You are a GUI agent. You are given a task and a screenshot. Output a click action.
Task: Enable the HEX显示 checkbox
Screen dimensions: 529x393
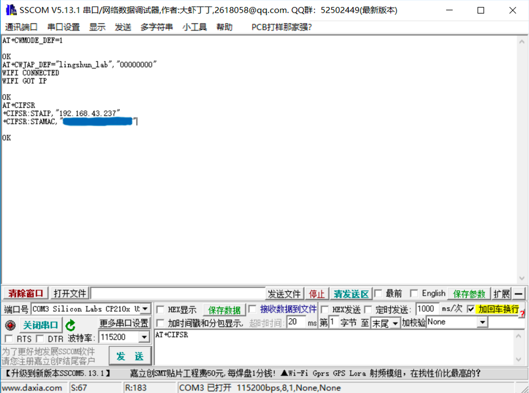click(x=161, y=309)
